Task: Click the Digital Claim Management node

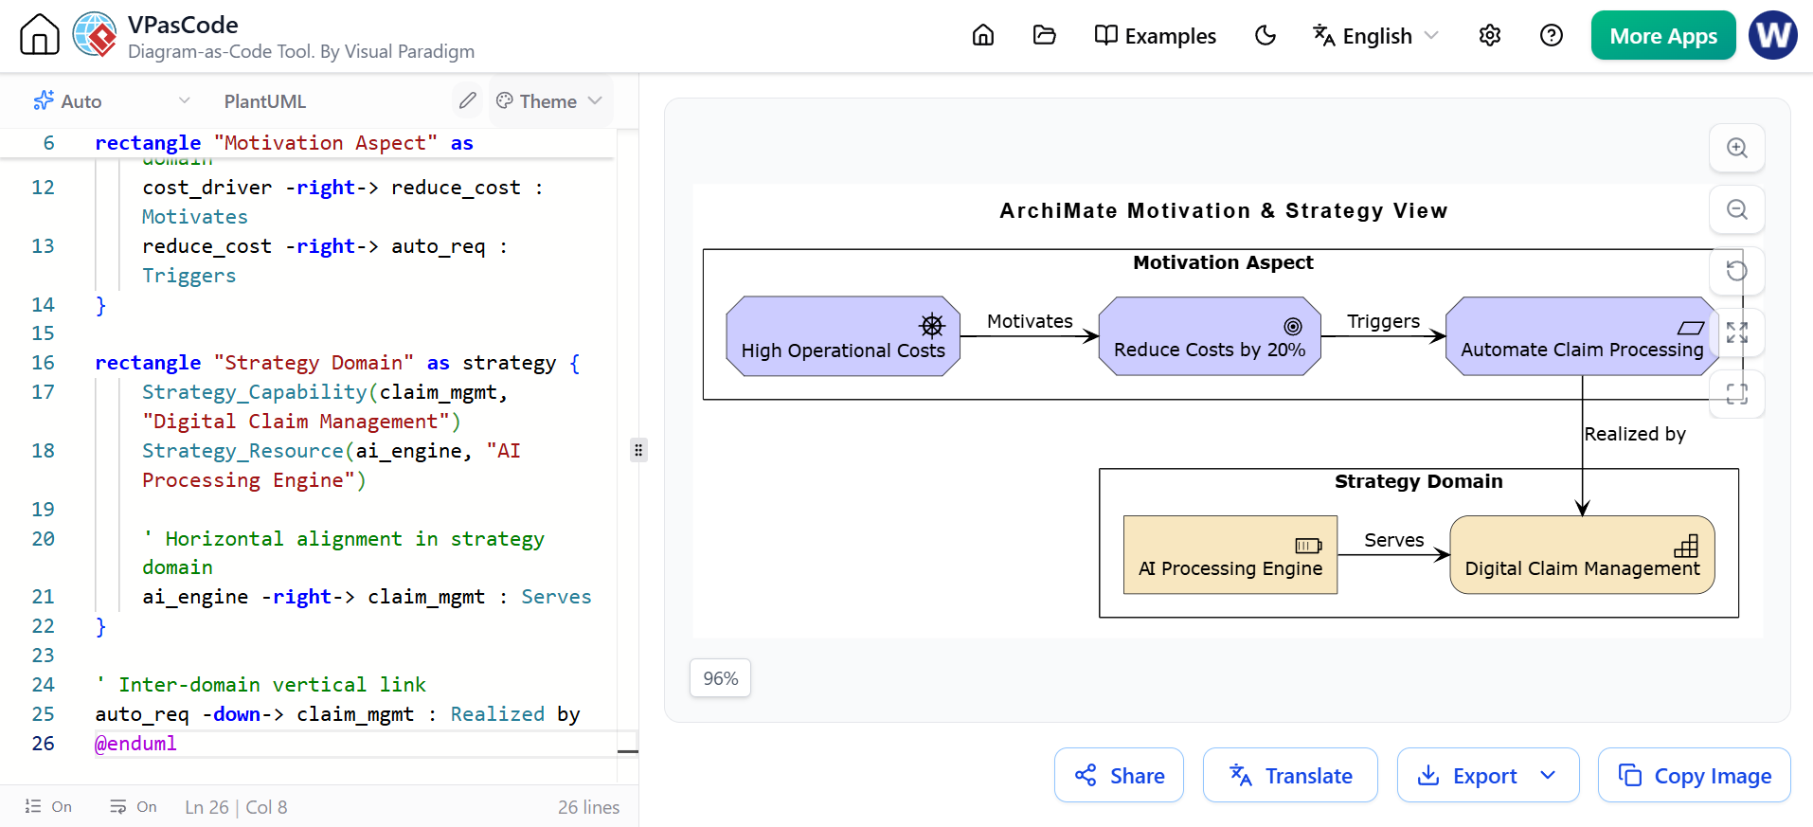Action: (x=1582, y=555)
